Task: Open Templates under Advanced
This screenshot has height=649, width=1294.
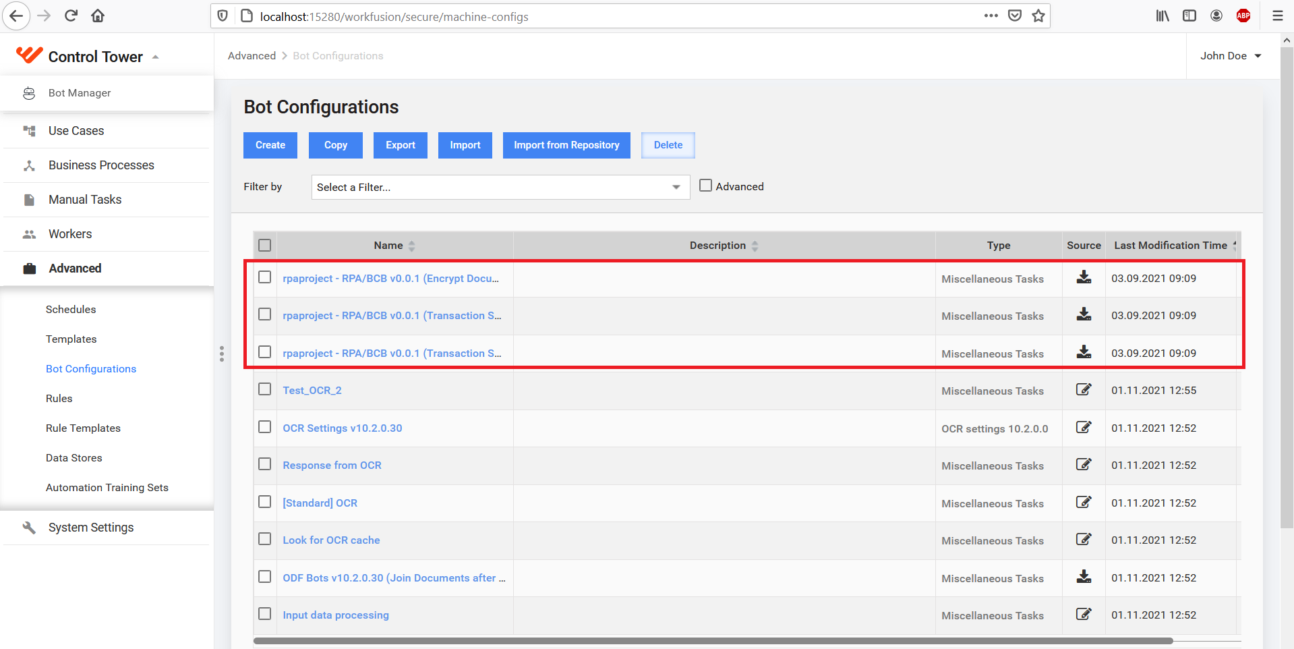Action: tap(71, 339)
